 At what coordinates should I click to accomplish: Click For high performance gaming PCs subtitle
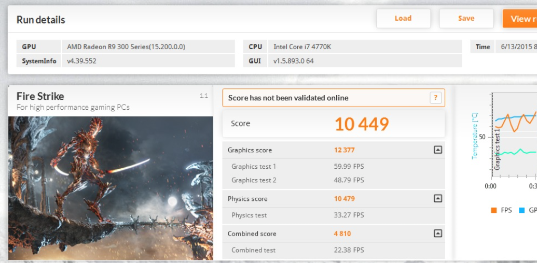[x=73, y=107]
